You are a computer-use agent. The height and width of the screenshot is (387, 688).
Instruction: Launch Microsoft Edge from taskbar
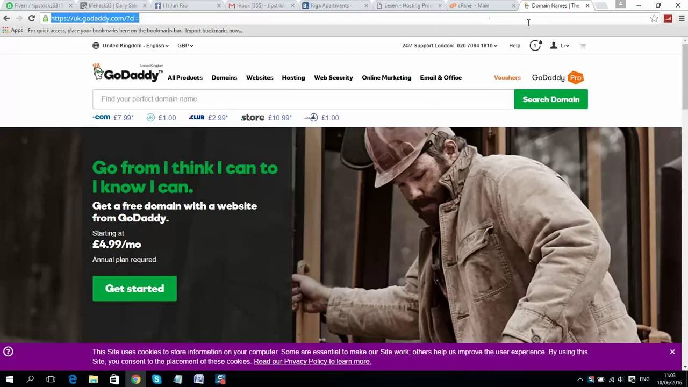point(73,379)
